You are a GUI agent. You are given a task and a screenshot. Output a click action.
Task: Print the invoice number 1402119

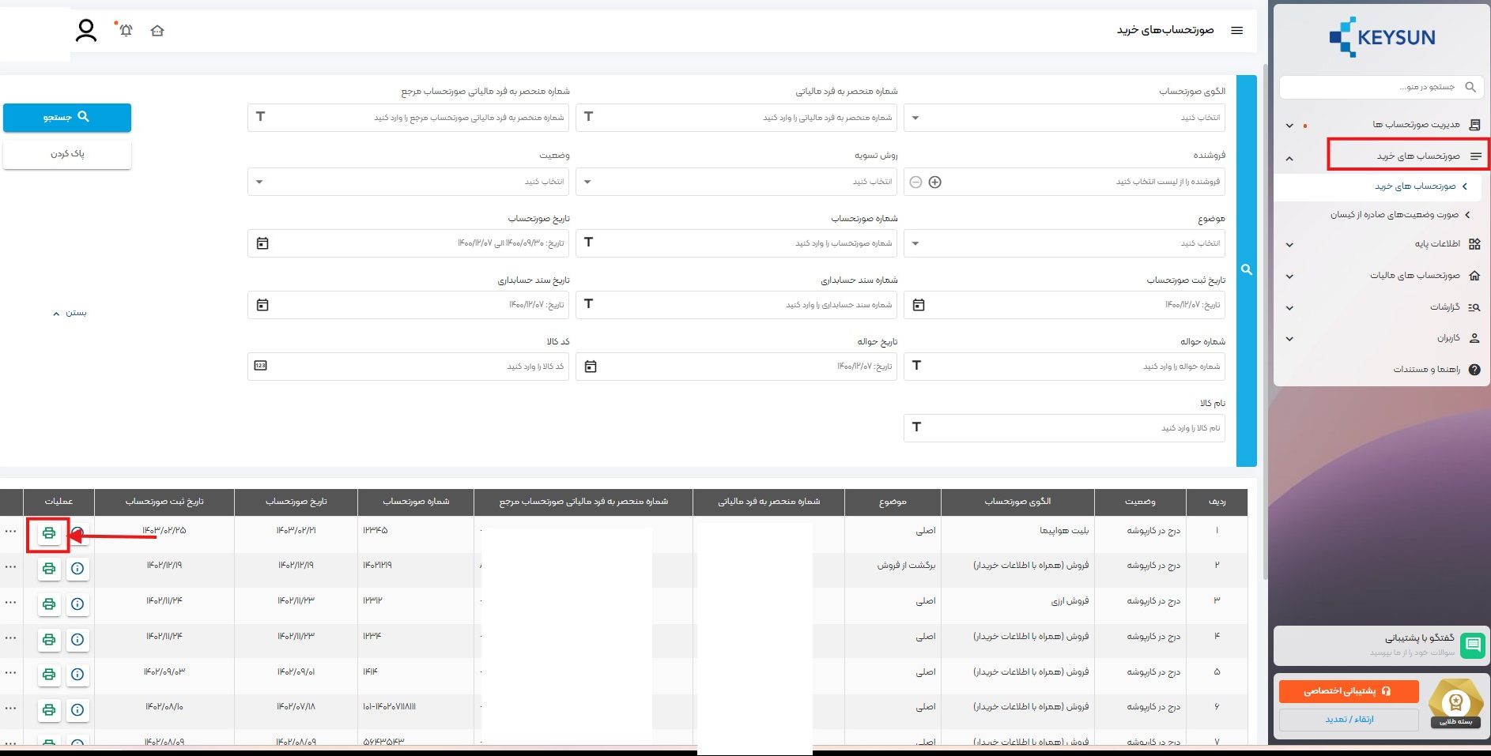[x=49, y=569]
